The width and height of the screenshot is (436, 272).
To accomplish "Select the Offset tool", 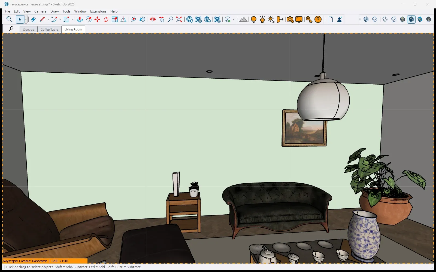I will coord(89,19).
